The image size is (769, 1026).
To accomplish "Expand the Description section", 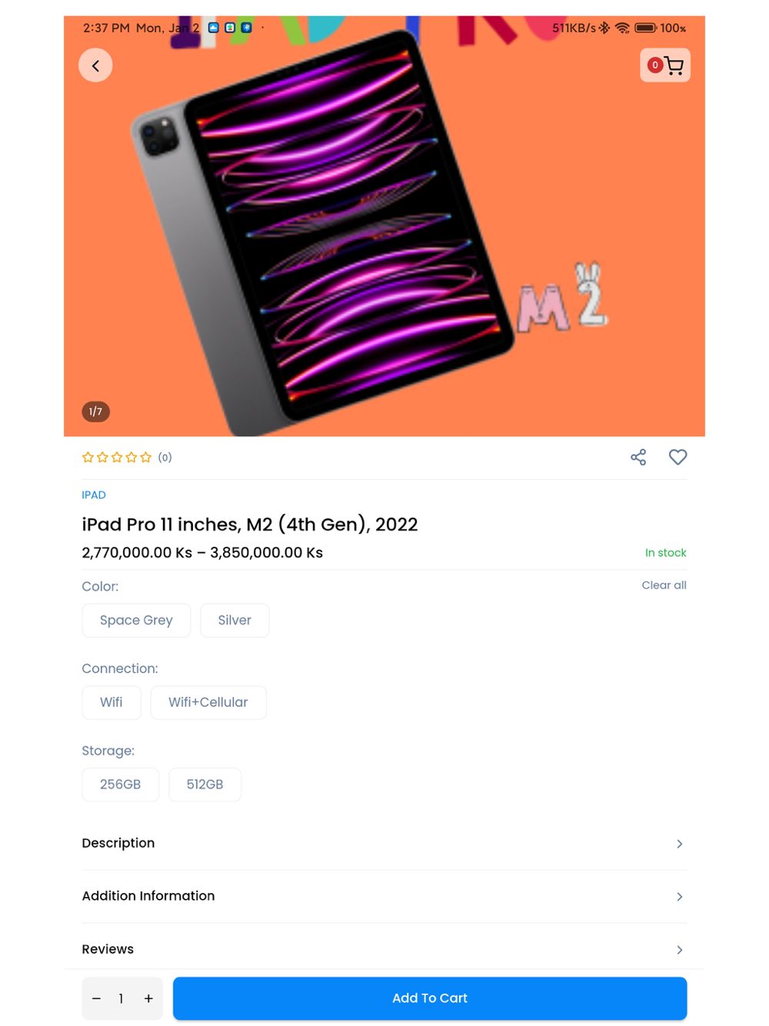I will tap(384, 844).
